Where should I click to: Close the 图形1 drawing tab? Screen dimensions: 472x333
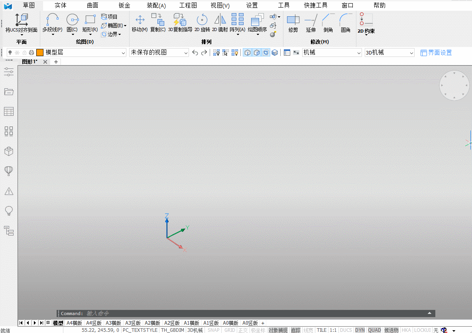pyautogui.click(x=45, y=62)
